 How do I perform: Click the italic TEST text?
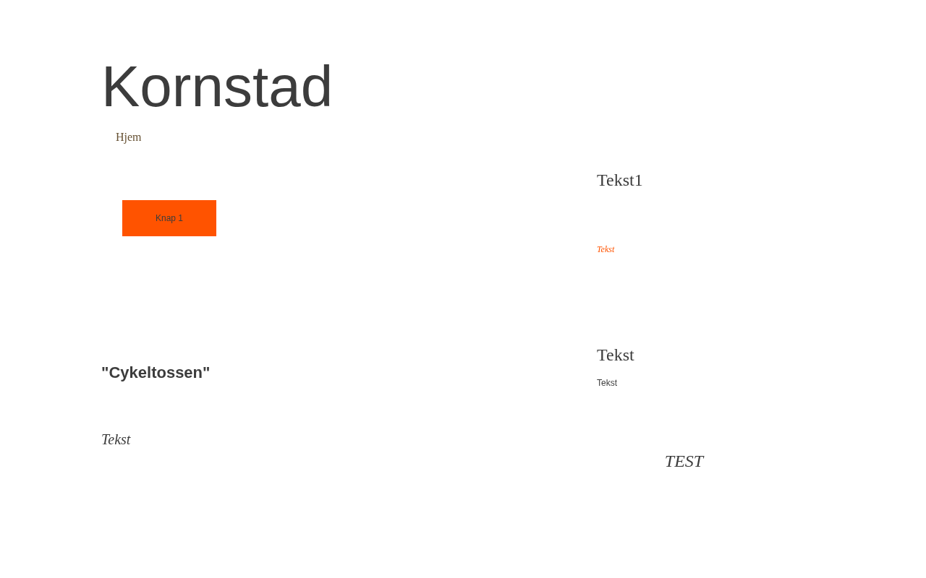[x=684, y=462]
